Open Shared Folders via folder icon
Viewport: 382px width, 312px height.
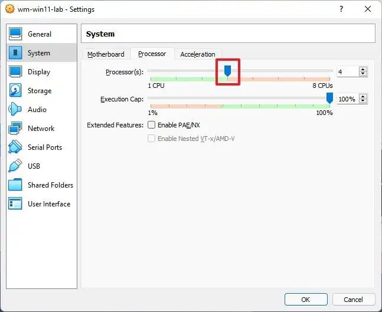coord(15,185)
